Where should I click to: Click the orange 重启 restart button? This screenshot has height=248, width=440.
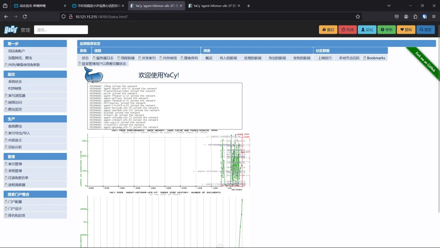[x=328, y=30]
